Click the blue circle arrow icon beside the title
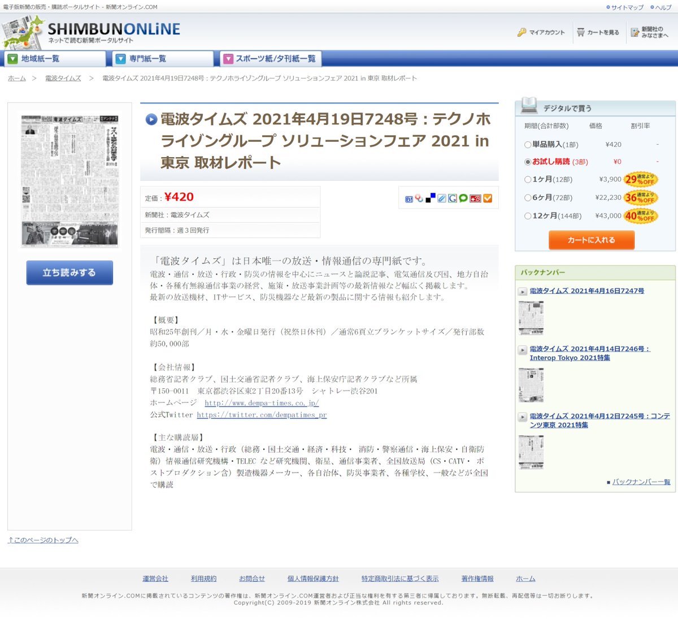This screenshot has height=638, width=678. (151, 119)
